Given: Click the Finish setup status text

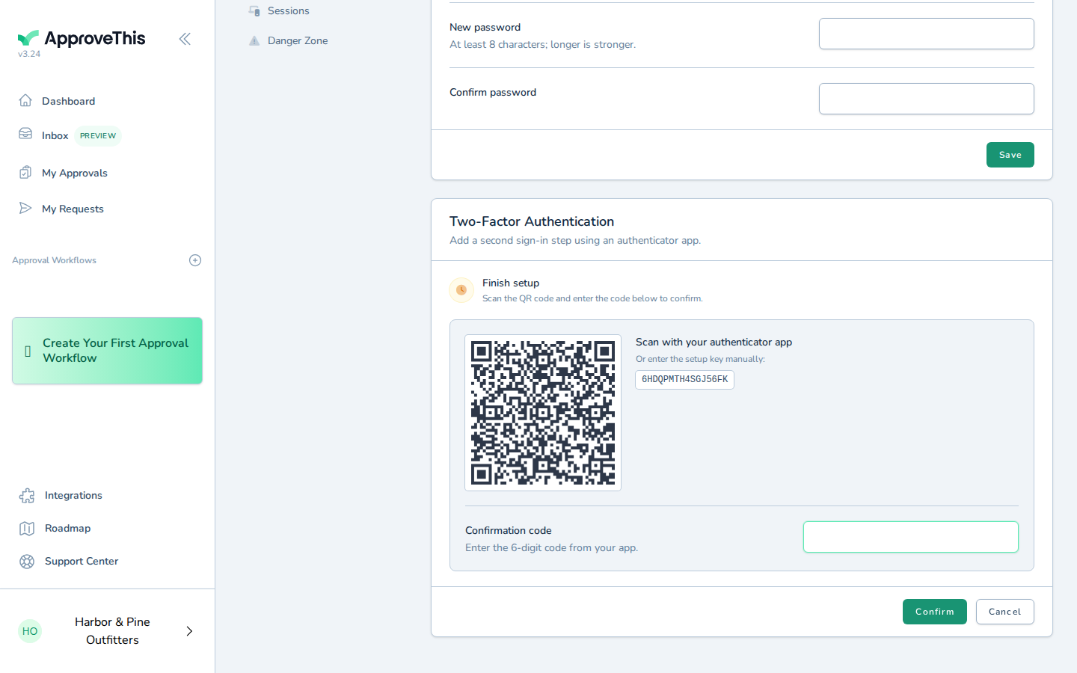Looking at the screenshot, I should tap(511, 283).
